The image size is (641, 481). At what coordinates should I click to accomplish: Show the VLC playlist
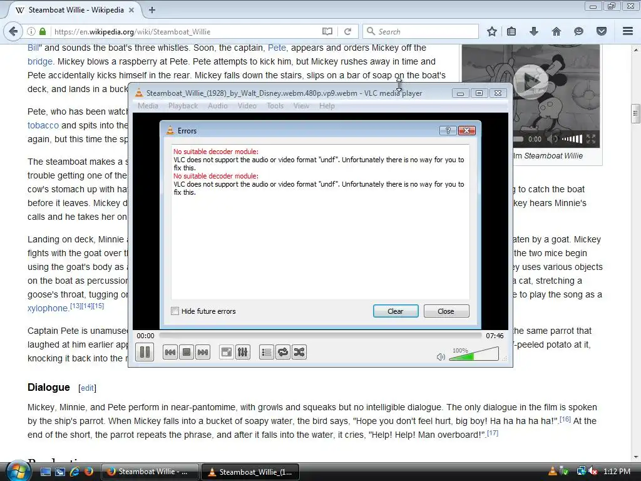(x=267, y=352)
